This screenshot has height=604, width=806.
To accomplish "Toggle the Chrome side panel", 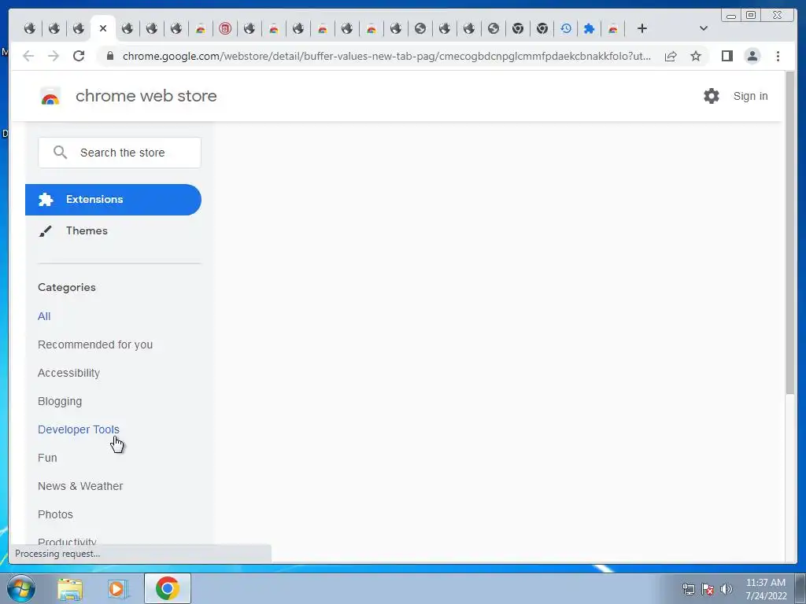I will pos(727,56).
